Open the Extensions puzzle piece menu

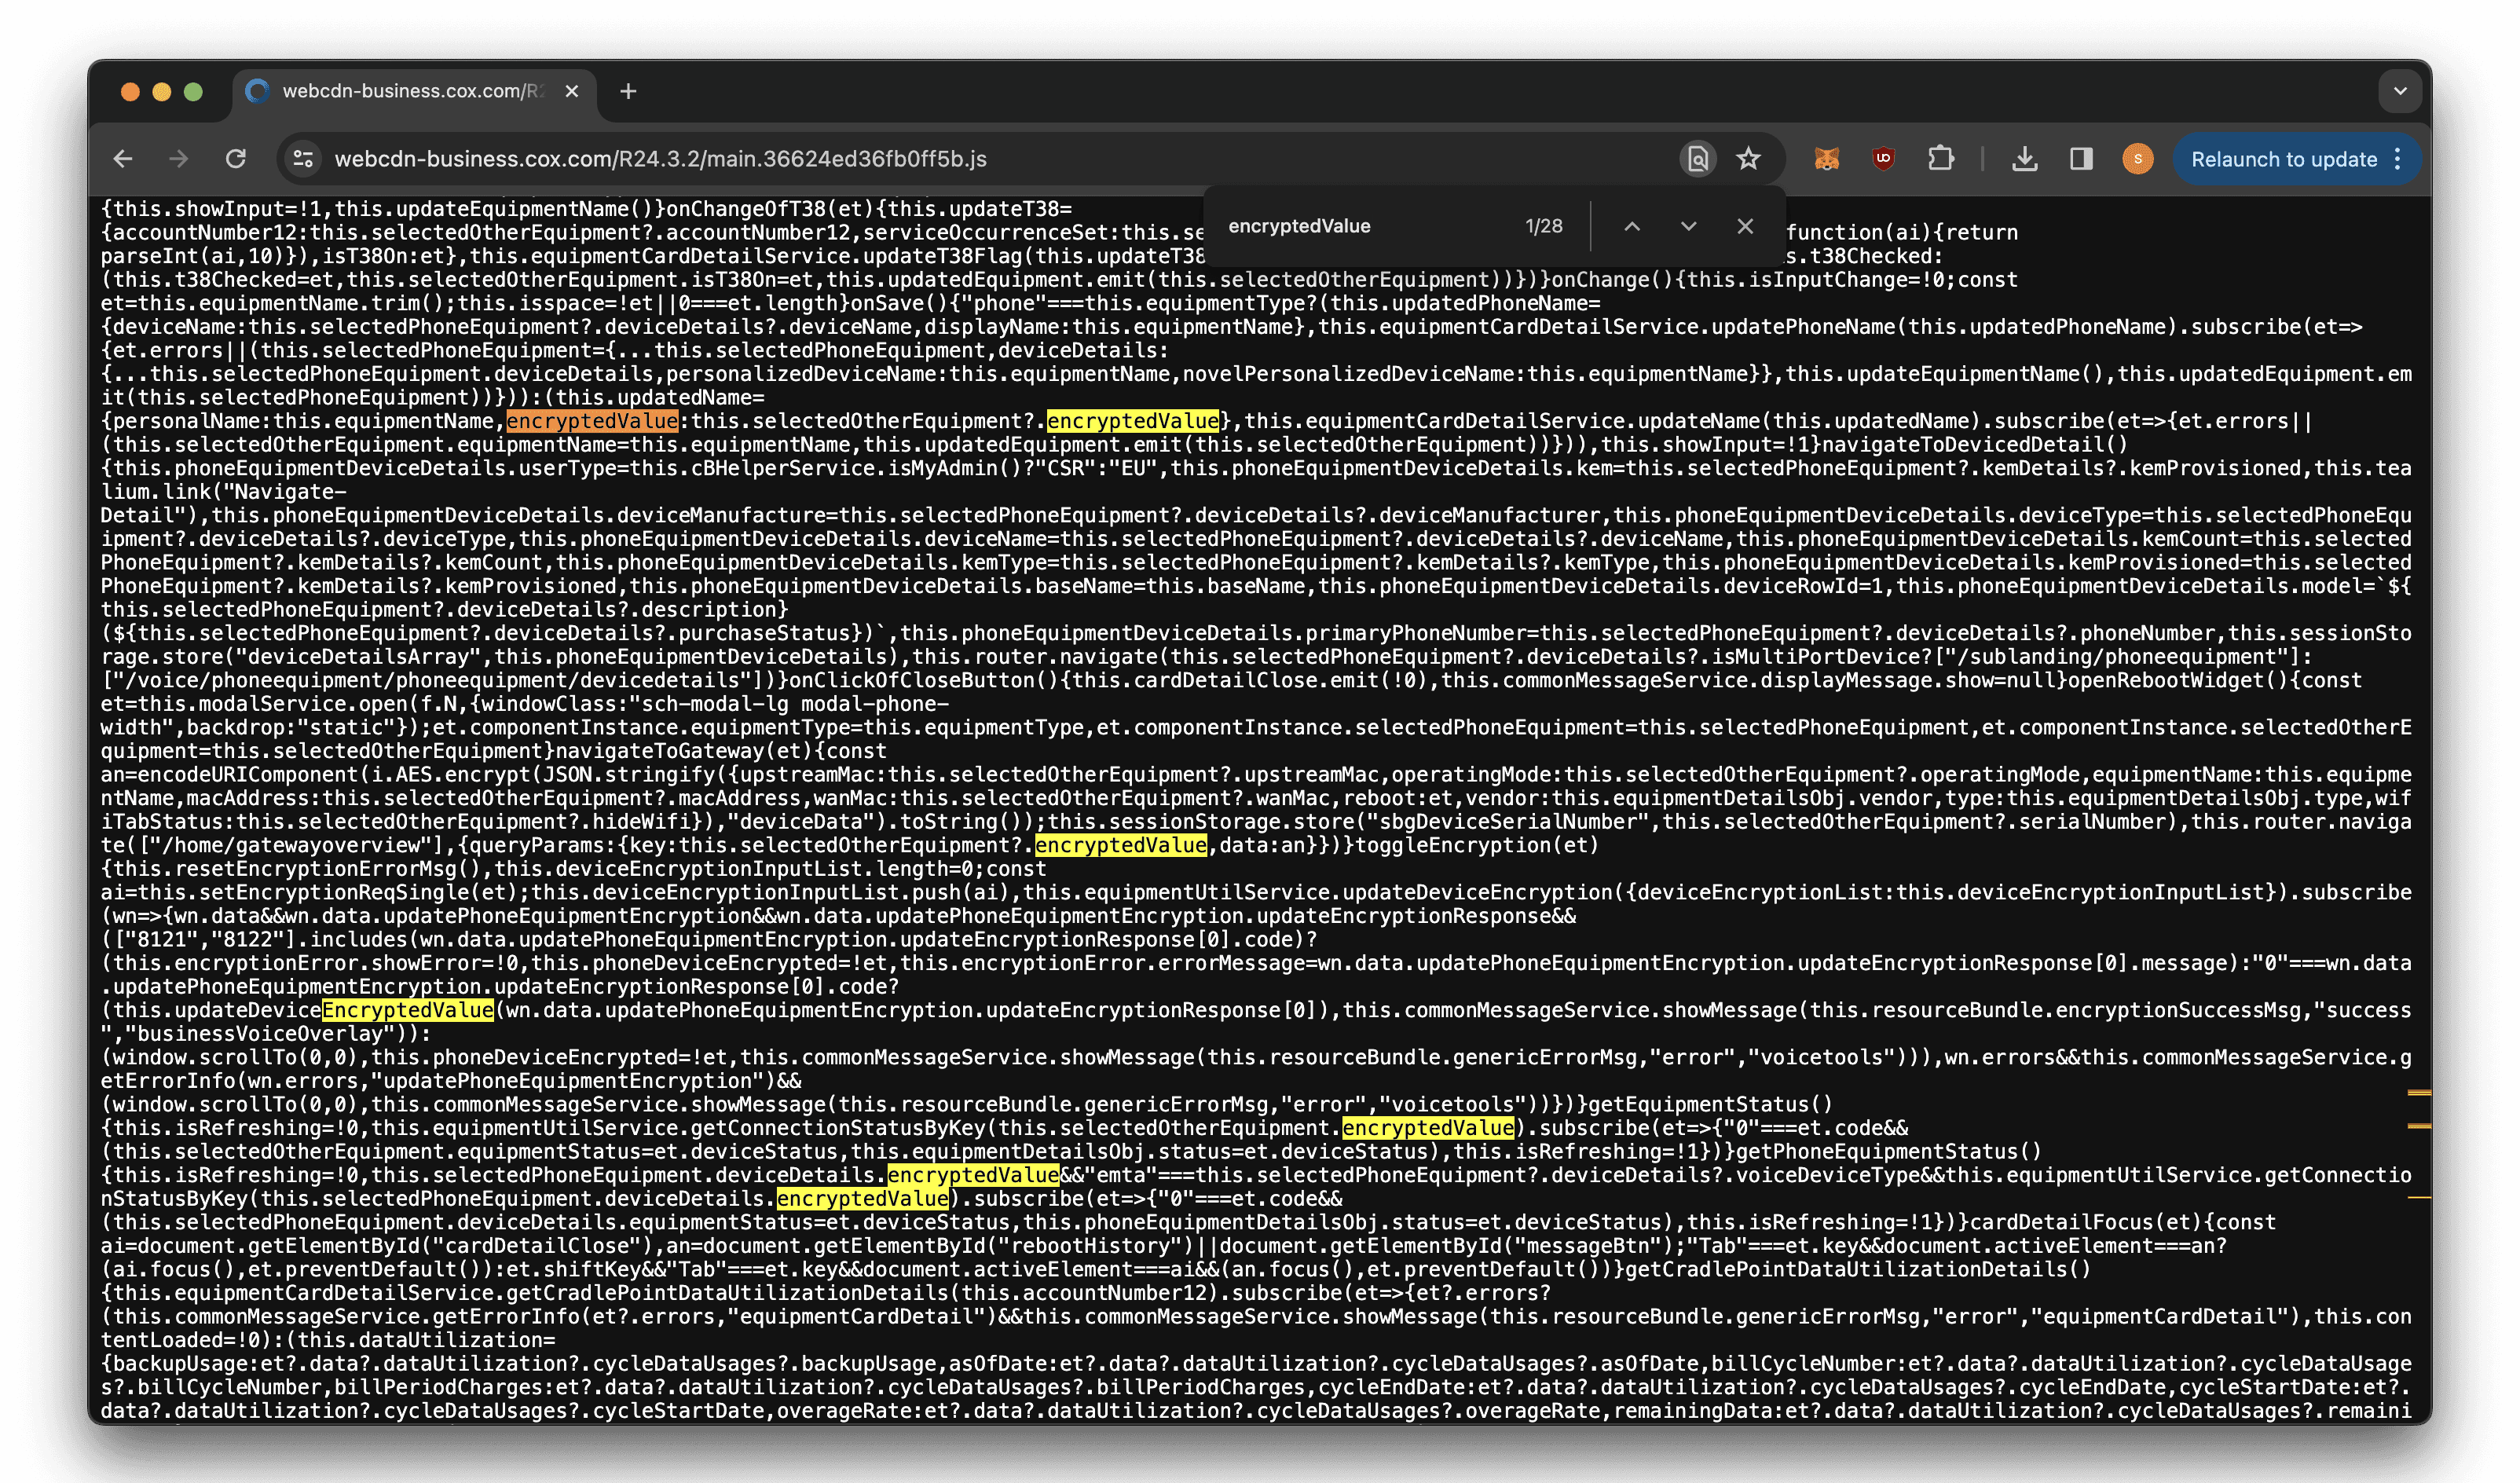pos(1941,159)
